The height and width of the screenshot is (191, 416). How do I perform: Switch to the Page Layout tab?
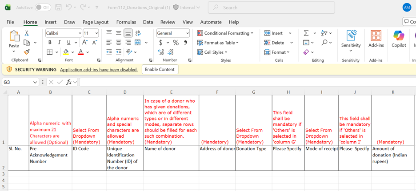tap(96, 22)
